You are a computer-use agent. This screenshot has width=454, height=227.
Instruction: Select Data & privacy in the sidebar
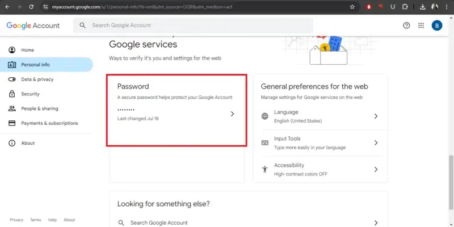pos(37,79)
